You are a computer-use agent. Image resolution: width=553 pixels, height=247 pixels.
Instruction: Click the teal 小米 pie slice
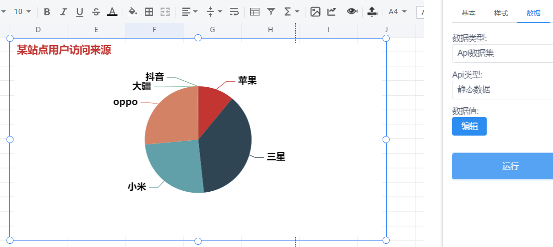tap(175, 166)
